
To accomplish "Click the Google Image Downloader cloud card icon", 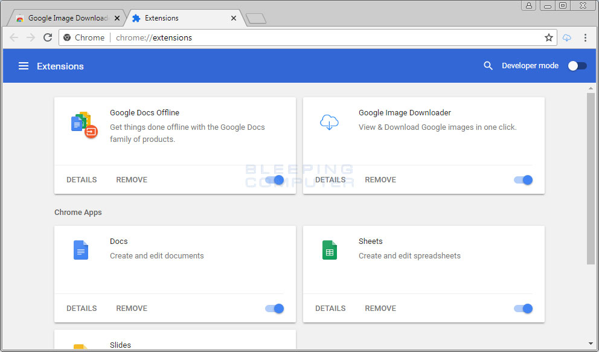I will tap(329, 122).
